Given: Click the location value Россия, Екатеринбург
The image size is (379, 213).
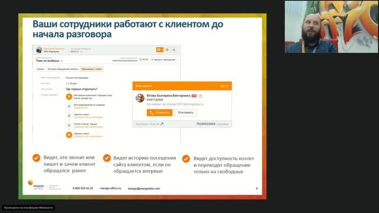Looking at the screenshot, I should pos(77,78).
